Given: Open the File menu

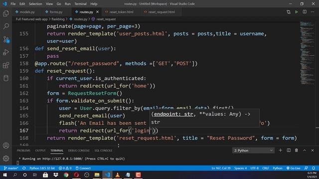Looking at the screenshot, I should (13, 4).
